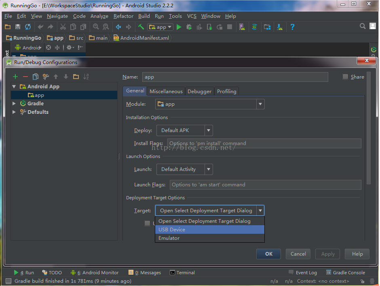The width and height of the screenshot is (380, 286).
Task: Click the Redo toolbar icon
Action: [x=51, y=27]
